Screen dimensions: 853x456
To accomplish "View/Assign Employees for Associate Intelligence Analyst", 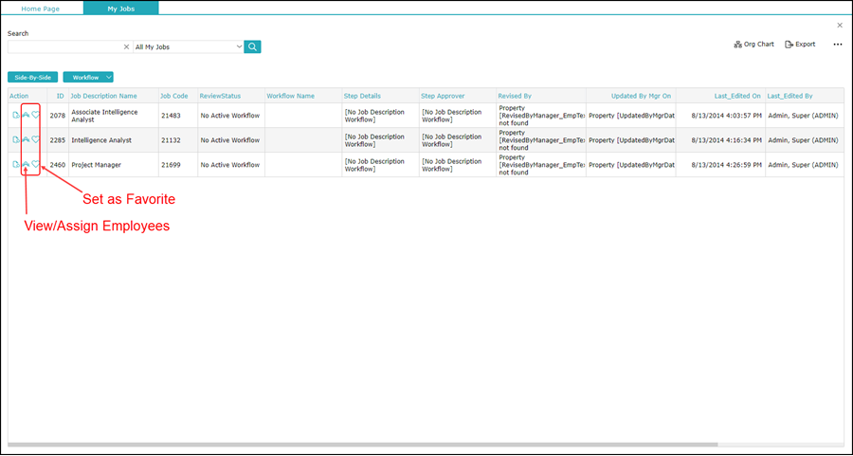I will click(x=26, y=115).
